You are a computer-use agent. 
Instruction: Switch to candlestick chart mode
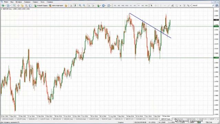[75, 6]
